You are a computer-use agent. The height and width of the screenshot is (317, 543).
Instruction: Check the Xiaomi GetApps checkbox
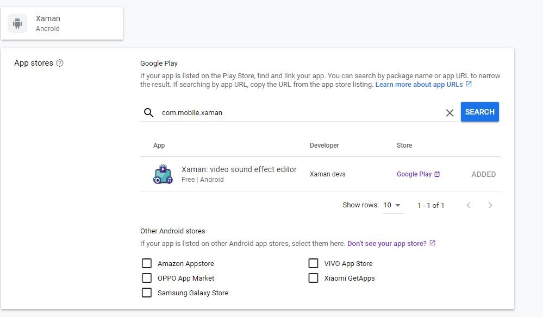313,278
